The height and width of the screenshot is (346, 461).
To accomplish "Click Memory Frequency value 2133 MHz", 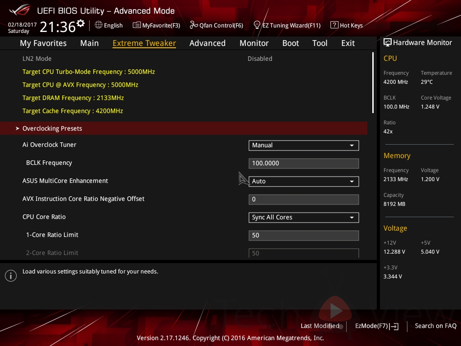I will pyautogui.click(x=395, y=179).
